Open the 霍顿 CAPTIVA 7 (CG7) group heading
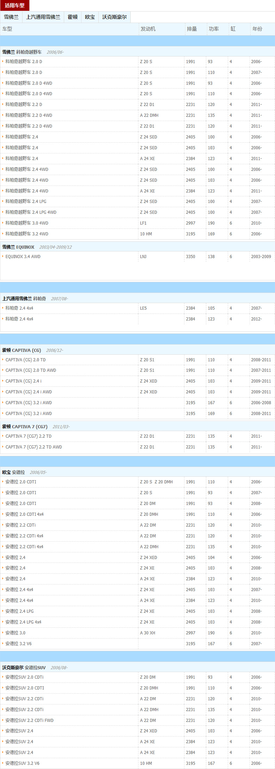This screenshot has width=275, height=769. 25,427
